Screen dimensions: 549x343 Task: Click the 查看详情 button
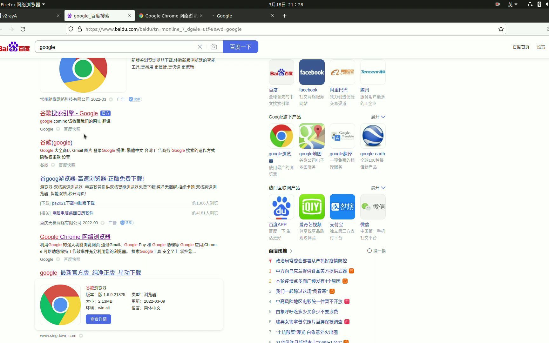point(98,319)
